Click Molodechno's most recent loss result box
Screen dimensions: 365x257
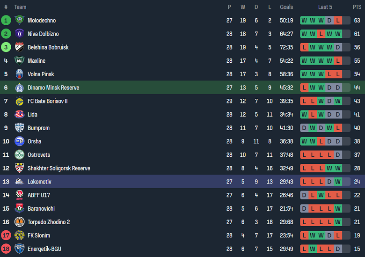(338, 20)
